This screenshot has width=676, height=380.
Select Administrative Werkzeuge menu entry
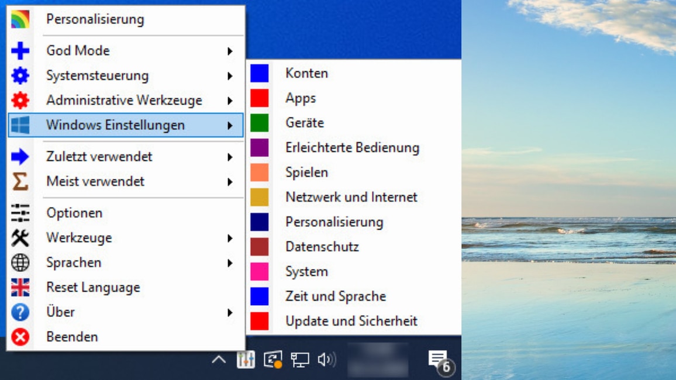(x=126, y=101)
